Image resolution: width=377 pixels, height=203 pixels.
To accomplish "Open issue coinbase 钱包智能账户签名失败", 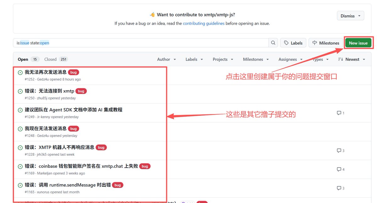I will coord(81,166).
